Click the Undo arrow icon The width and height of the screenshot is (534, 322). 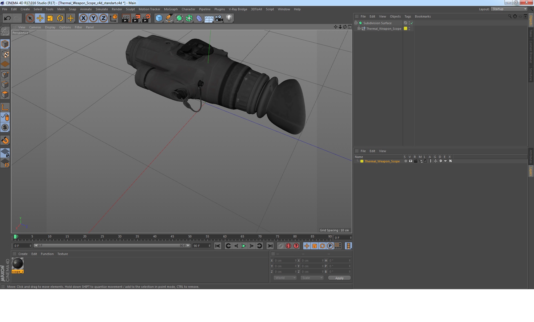point(7,18)
